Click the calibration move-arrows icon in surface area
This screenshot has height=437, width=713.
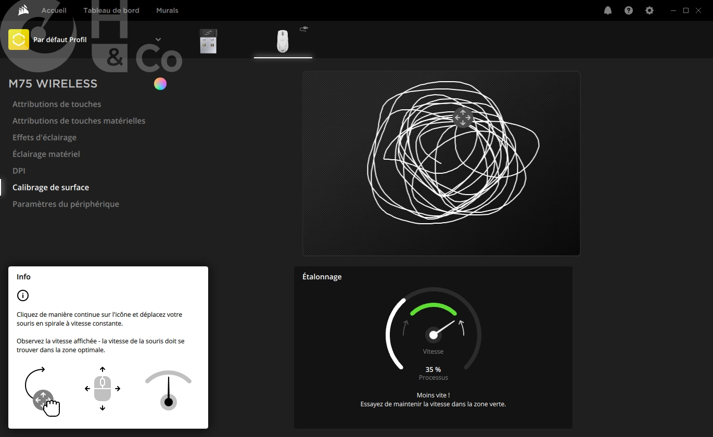pyautogui.click(x=463, y=118)
